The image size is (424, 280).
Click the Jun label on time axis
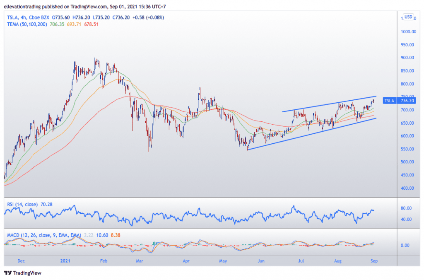(261, 261)
